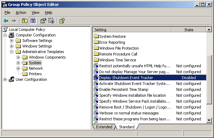Screen dimensions: 214x138
Task: Open the File menu
Action: pos(7,12)
